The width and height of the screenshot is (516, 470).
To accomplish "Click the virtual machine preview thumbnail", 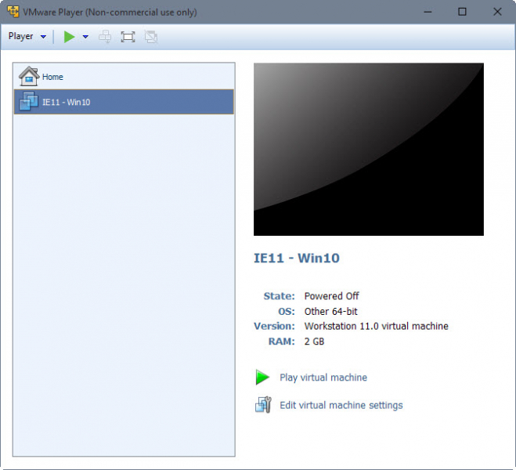I will point(368,149).
